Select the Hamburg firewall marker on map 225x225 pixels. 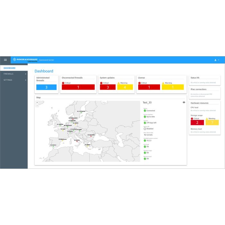(72, 122)
